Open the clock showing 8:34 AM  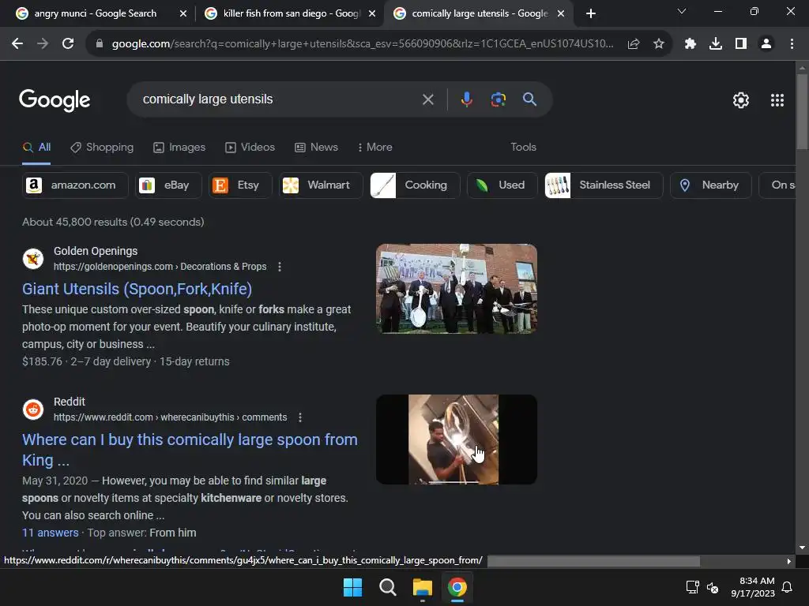[753, 587]
